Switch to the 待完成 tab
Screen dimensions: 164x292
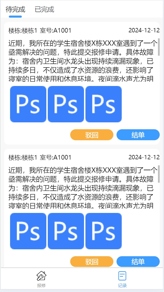[x=16, y=9]
